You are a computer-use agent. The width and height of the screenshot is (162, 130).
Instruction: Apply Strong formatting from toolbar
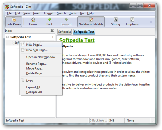115,22
